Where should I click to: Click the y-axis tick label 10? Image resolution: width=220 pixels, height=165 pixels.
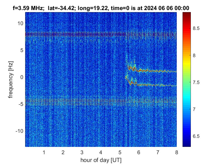click(20, 23)
